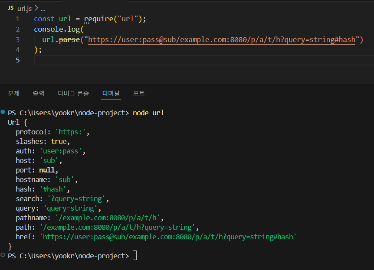Open the 포트 tab
This screenshot has width=374, height=270.
pyautogui.click(x=139, y=93)
